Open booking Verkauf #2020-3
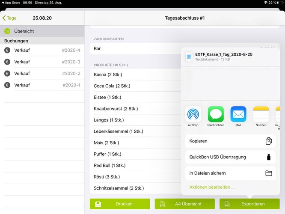This screenshot has width=285, height=214. point(42,62)
